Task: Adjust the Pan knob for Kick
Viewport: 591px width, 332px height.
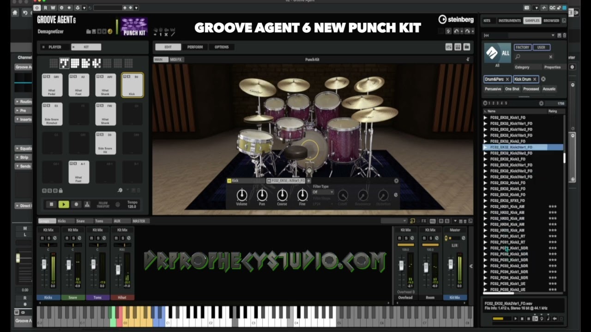Action: (262, 195)
